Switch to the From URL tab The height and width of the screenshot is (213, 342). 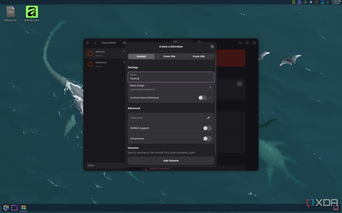(x=199, y=56)
